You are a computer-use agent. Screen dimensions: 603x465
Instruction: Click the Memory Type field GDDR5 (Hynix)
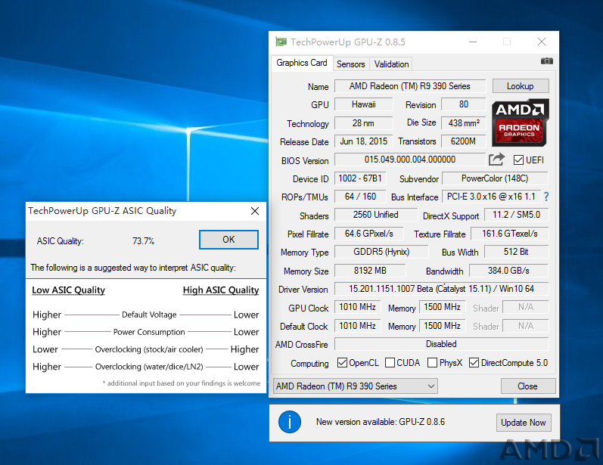coord(381,252)
